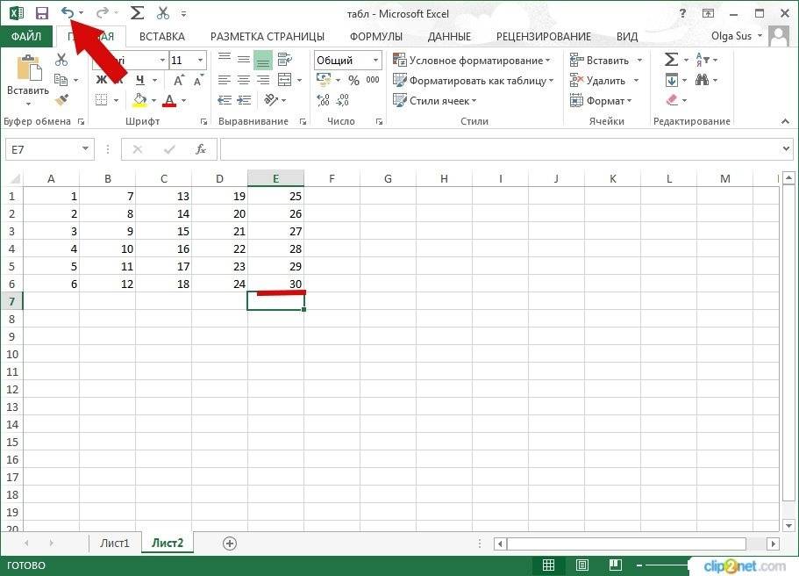The image size is (799, 576).
Task: Click the Increase Font Size icon
Action: pyautogui.click(x=179, y=79)
